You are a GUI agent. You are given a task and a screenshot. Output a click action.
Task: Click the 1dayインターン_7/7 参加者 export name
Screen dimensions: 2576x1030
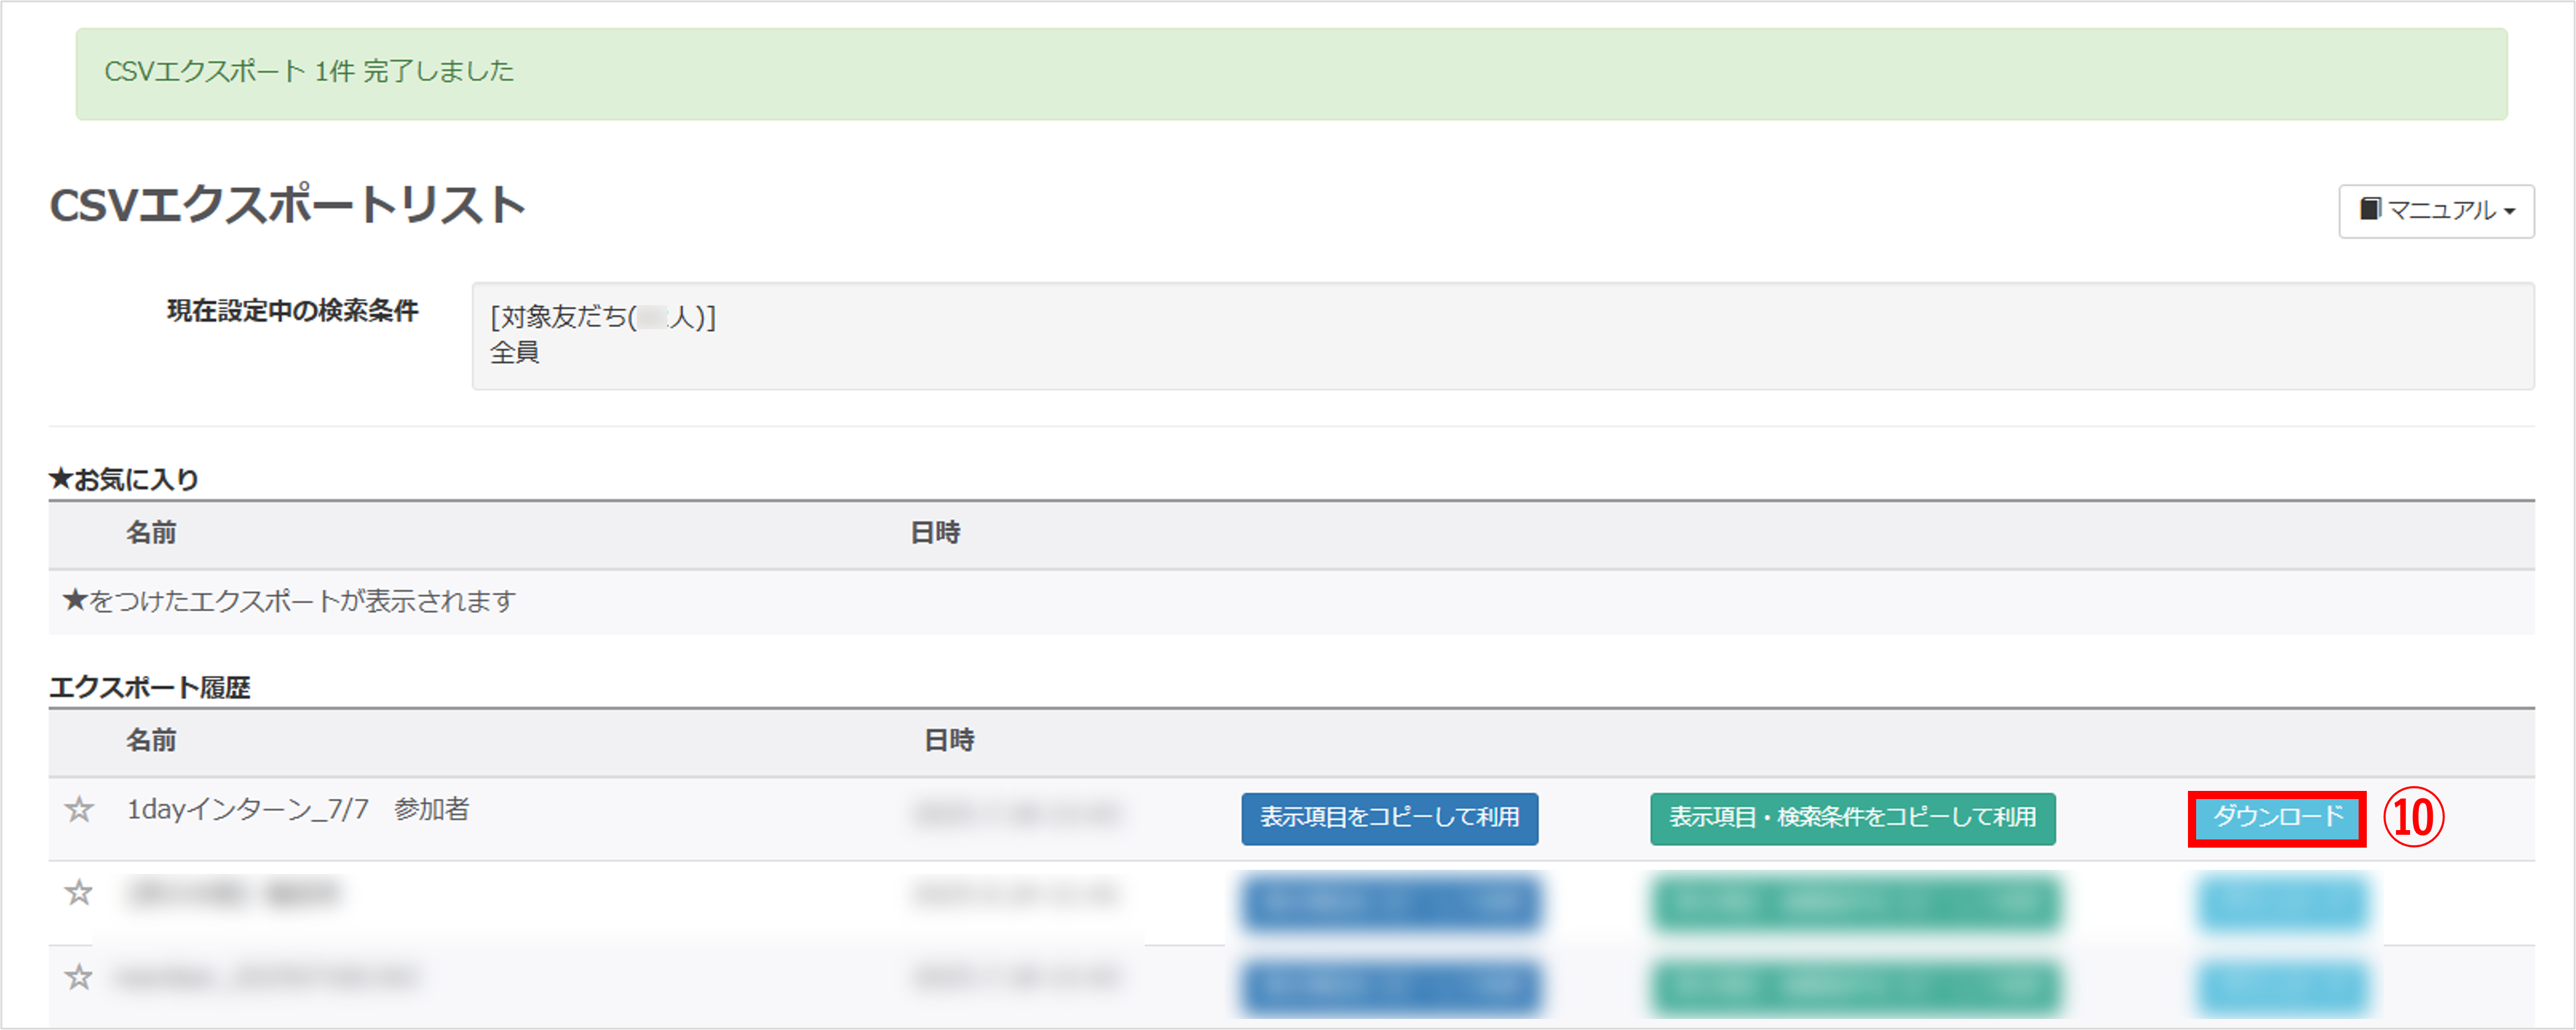[298, 809]
